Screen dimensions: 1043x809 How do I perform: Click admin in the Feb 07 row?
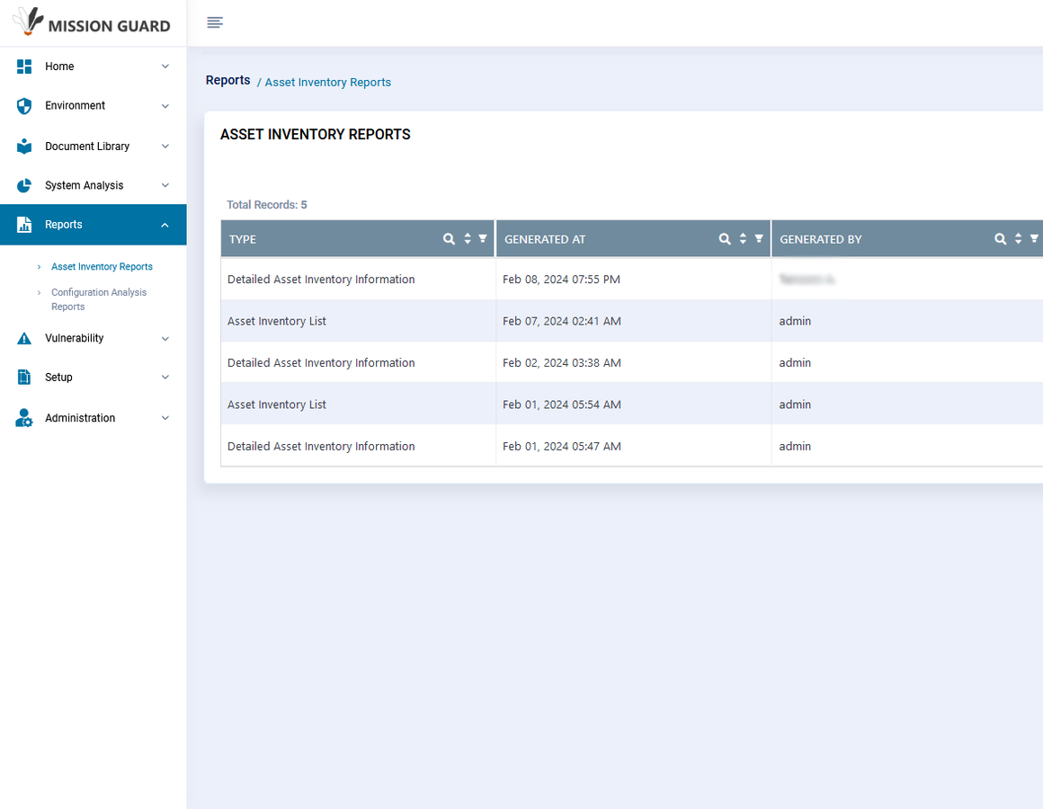tap(795, 321)
